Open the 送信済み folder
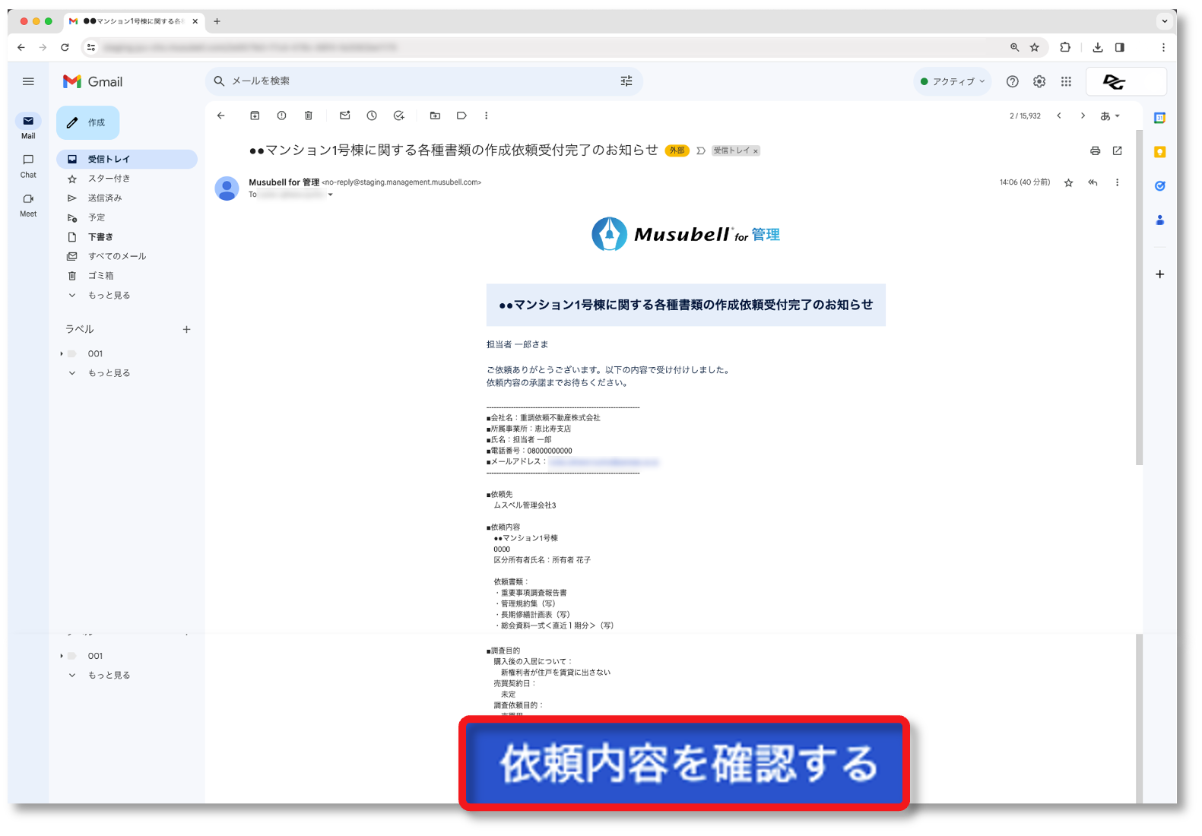Screen dimensions: 1202x836 tap(105, 198)
